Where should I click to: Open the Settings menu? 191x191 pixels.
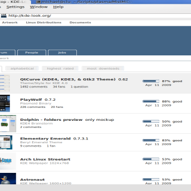click(15, 7)
